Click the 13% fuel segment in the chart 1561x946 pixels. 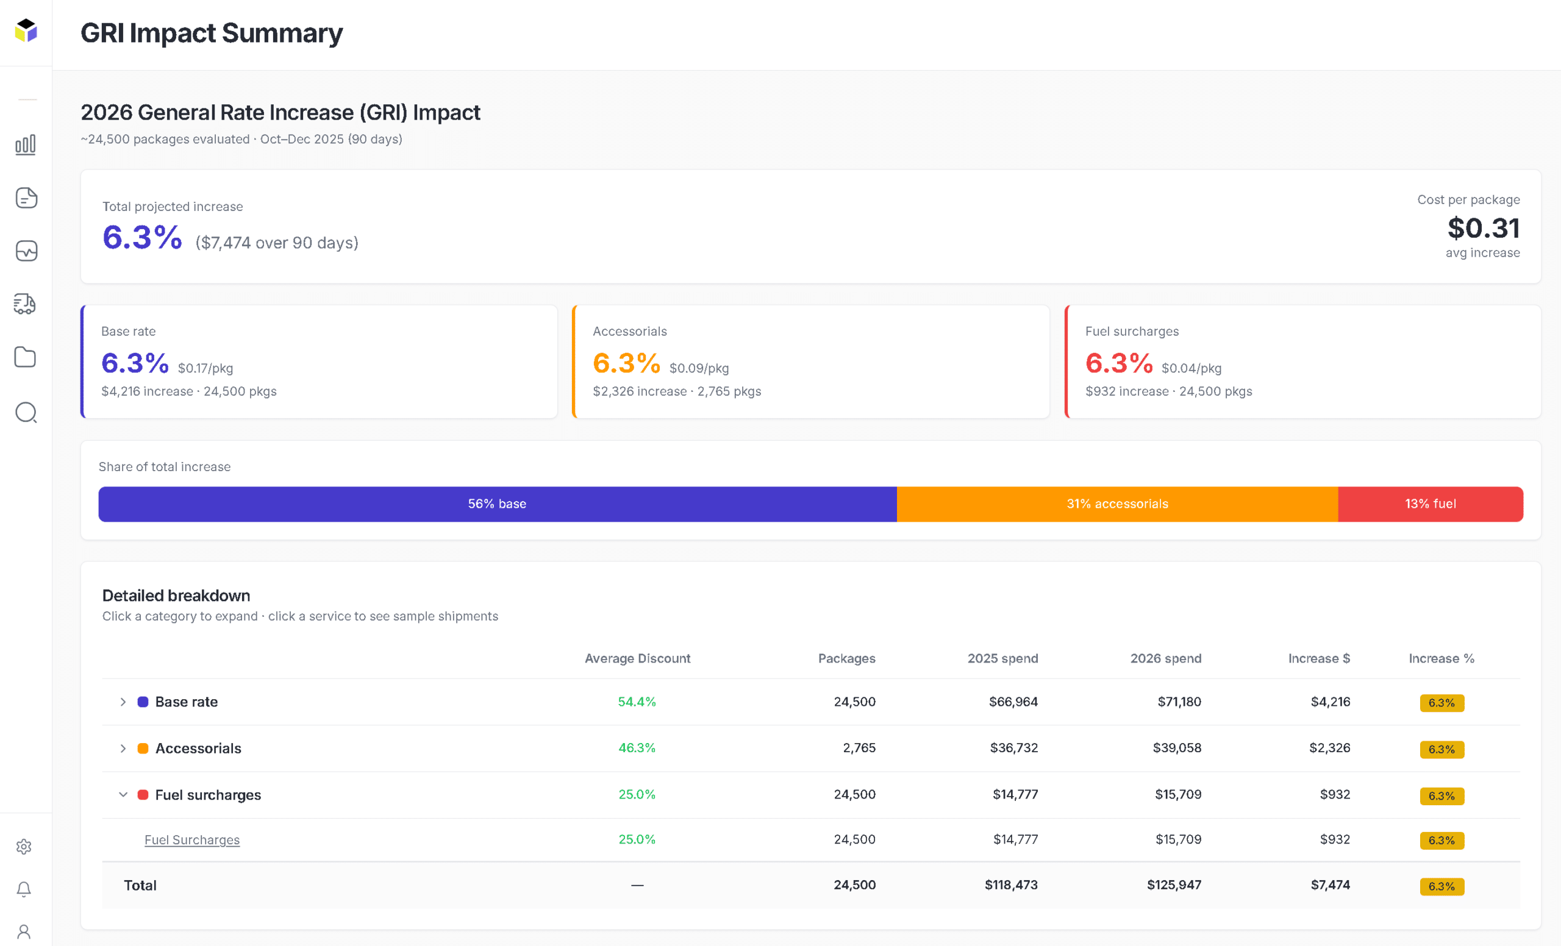tap(1430, 504)
